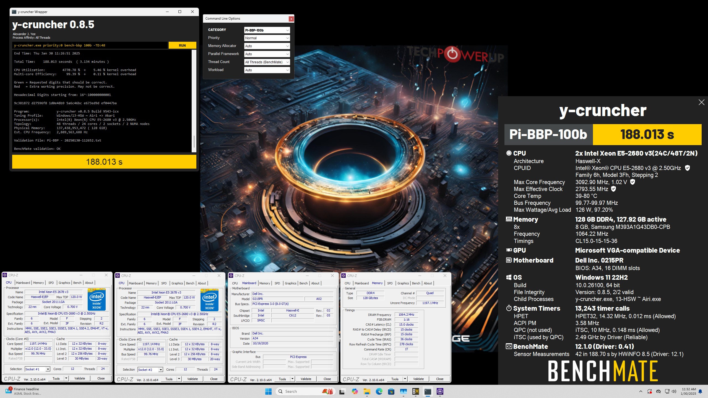Click the DRAM Frequency '1064.2 MHz' field

[x=406, y=315]
